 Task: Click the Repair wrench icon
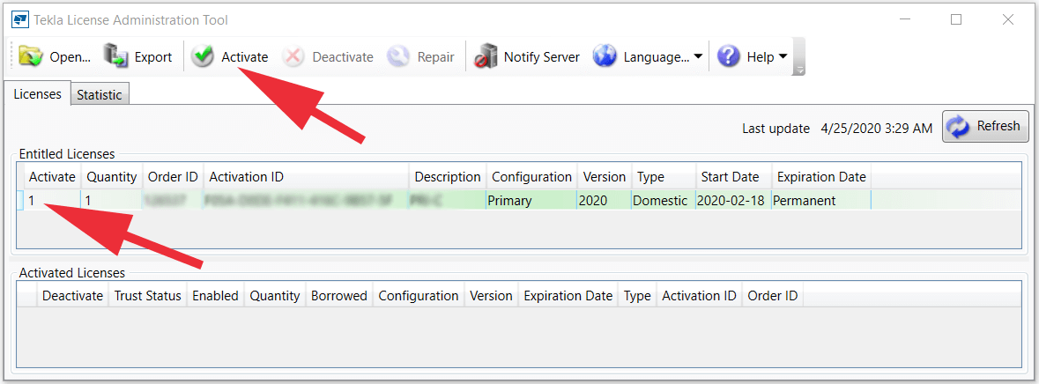[x=398, y=57]
